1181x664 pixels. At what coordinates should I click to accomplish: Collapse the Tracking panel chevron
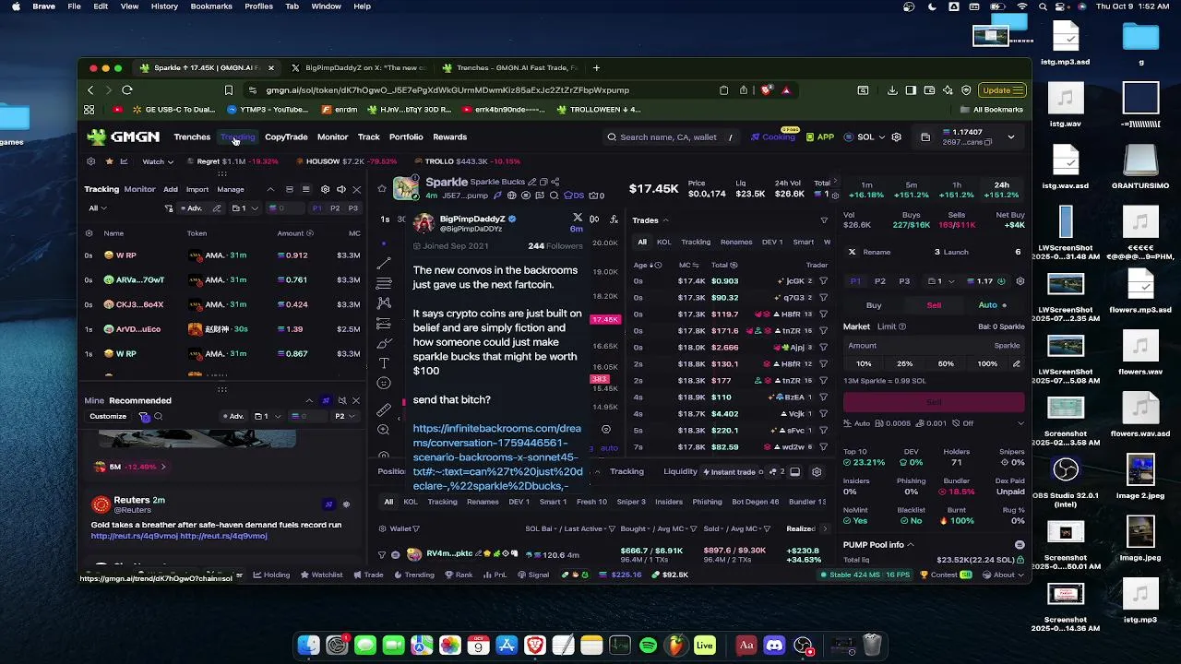270,189
